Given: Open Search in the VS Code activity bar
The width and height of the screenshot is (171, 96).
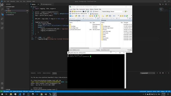Looking at the screenshot, I should click(x=2, y=10).
